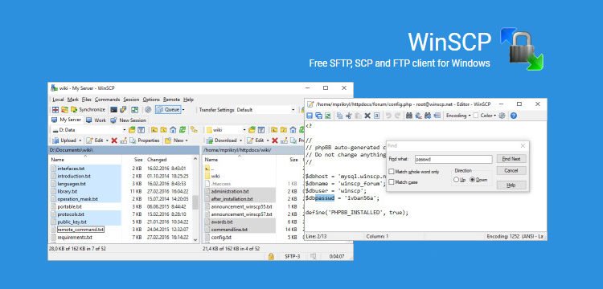Reload file icon in Editor toolbar

[x=328, y=116]
